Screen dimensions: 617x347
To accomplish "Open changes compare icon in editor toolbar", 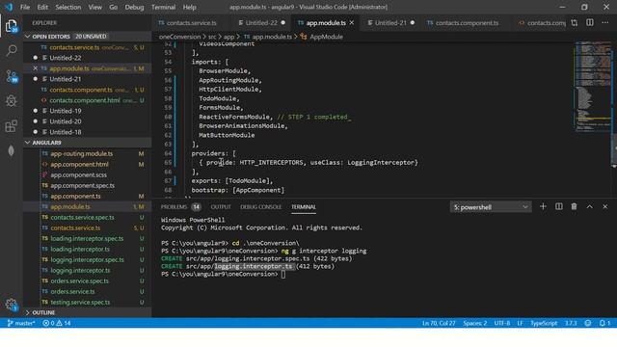I will pyautogui.click(x=575, y=23).
